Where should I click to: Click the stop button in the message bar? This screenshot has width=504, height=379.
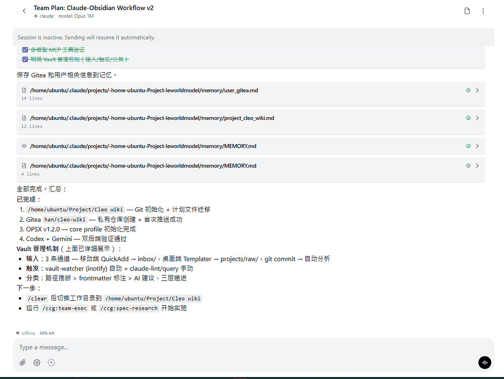pos(52,363)
